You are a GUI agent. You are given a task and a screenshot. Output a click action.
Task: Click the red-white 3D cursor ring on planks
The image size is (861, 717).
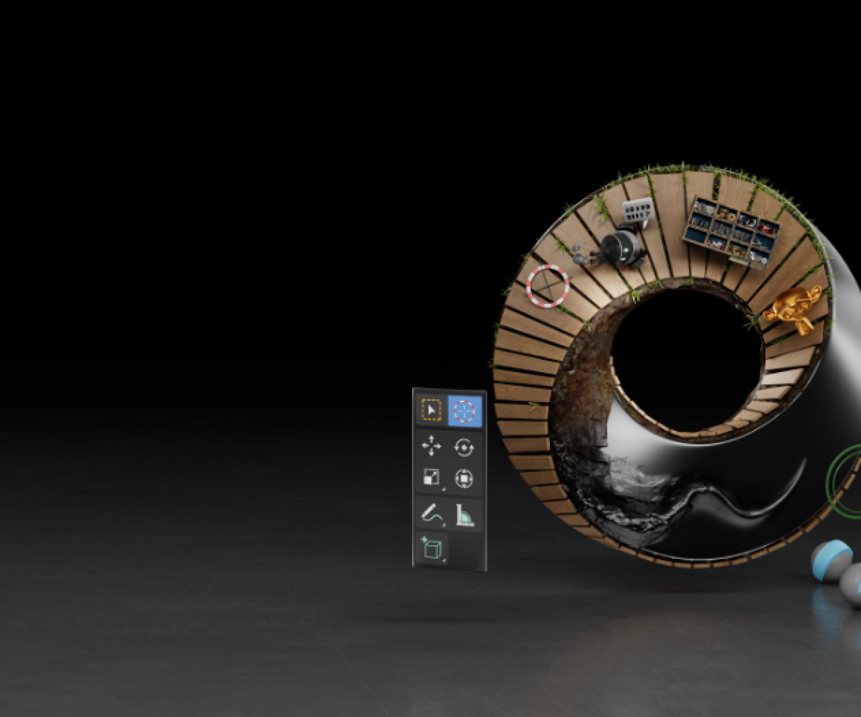(x=548, y=286)
